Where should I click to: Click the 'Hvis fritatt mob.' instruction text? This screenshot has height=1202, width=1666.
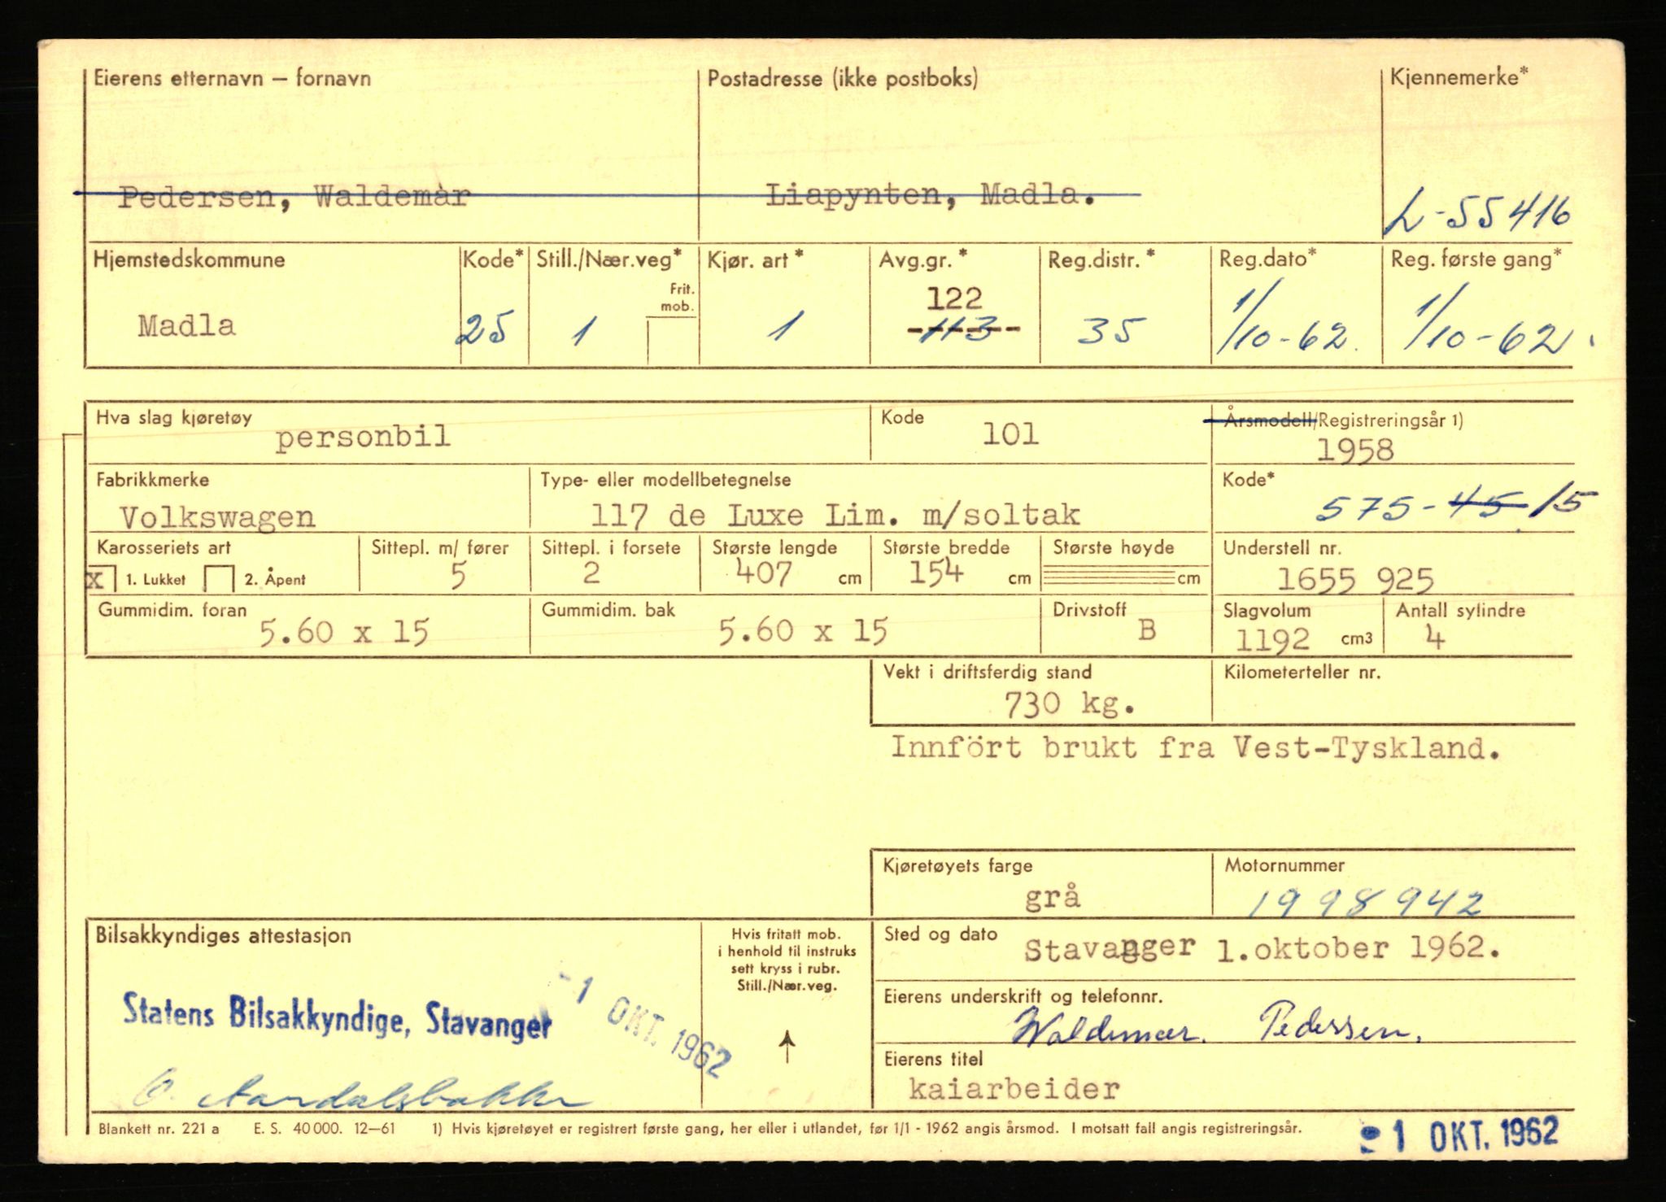tap(787, 960)
